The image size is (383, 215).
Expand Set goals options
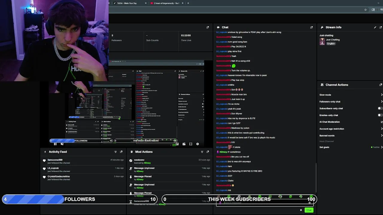pyautogui.click(x=382, y=147)
